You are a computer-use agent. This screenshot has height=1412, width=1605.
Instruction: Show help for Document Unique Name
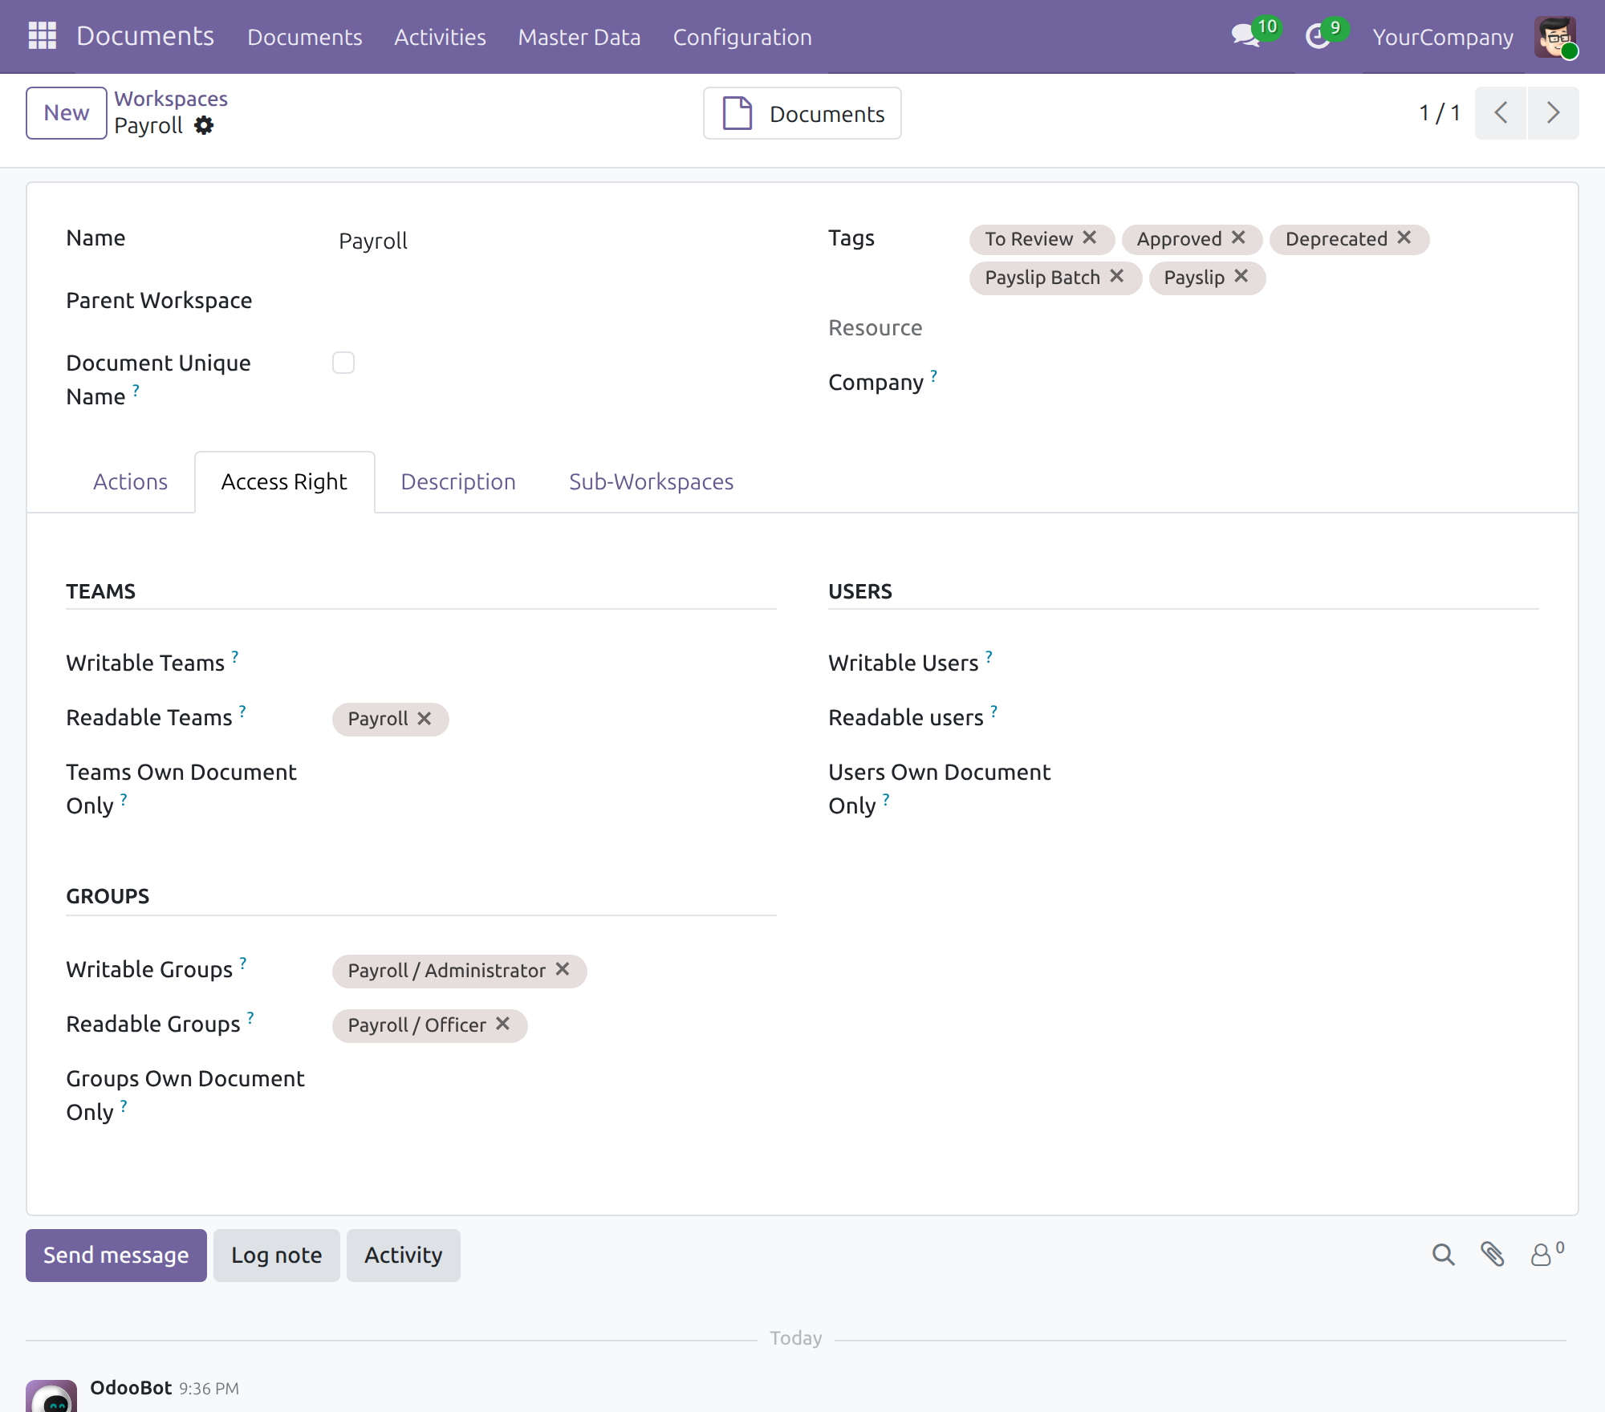(136, 390)
